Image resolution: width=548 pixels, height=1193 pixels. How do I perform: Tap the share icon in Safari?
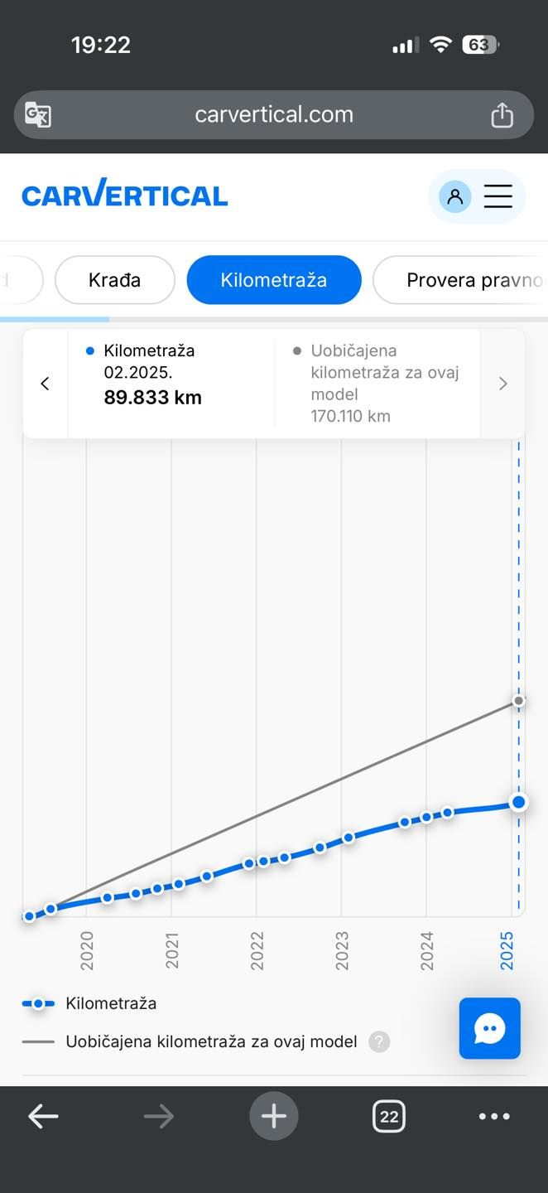pyautogui.click(x=502, y=114)
